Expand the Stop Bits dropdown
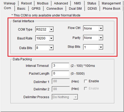The image size is (124, 112). tap(93, 47)
